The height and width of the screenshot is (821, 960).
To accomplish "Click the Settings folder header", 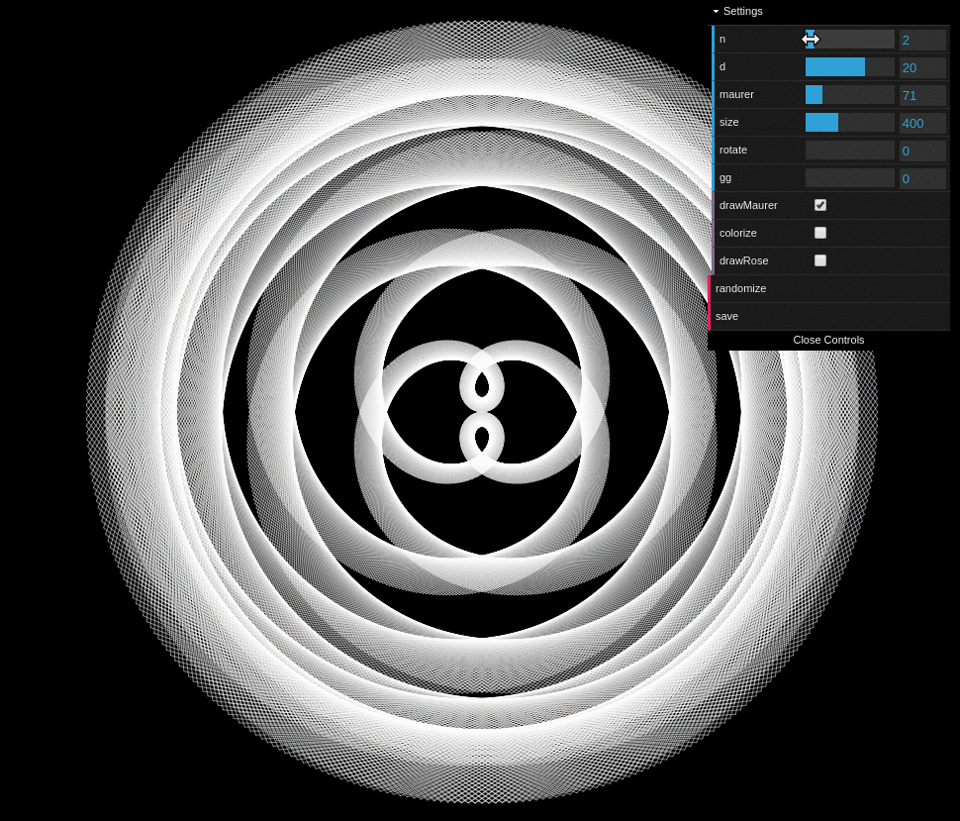I will click(x=742, y=11).
